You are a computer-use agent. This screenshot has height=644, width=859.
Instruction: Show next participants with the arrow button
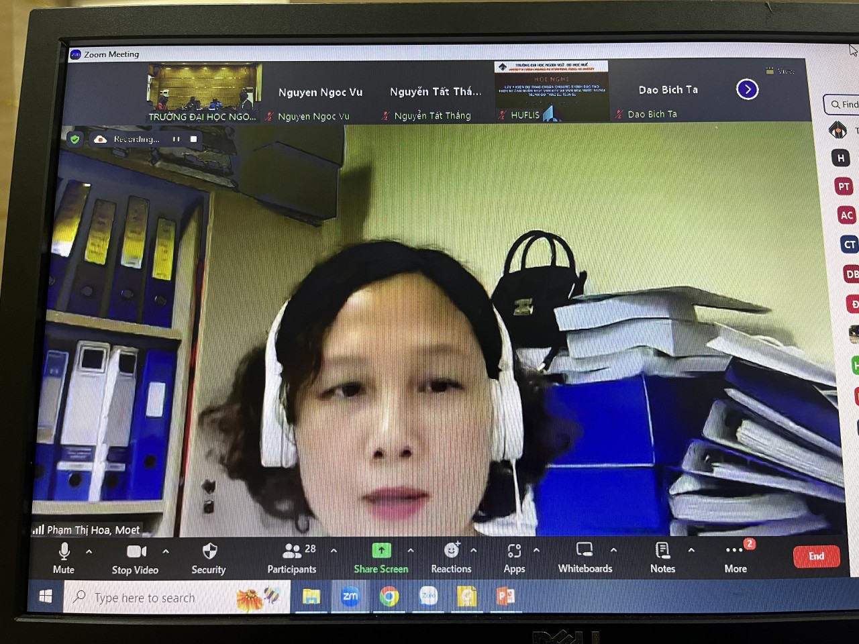pos(748,89)
